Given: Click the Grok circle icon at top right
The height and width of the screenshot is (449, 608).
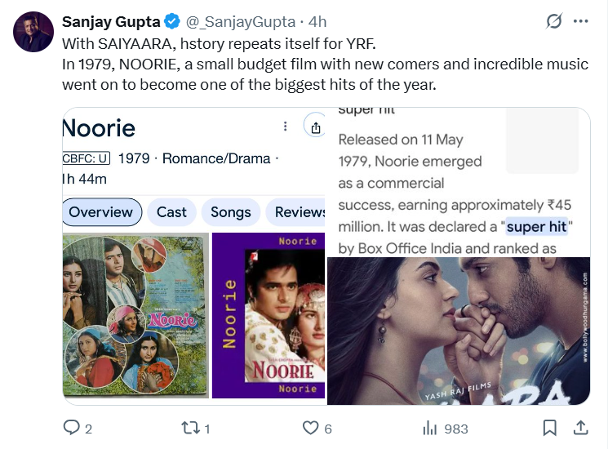Looking at the screenshot, I should point(554,21).
